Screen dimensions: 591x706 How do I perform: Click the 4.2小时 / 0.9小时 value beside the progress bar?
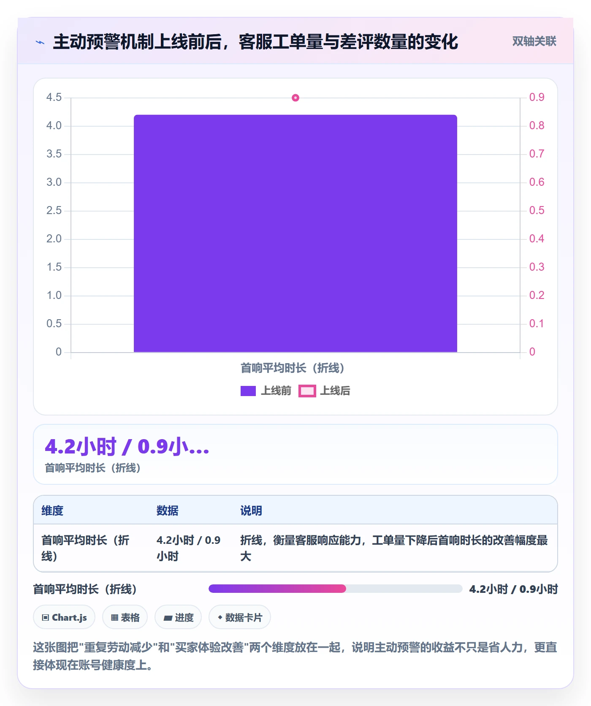tap(513, 589)
